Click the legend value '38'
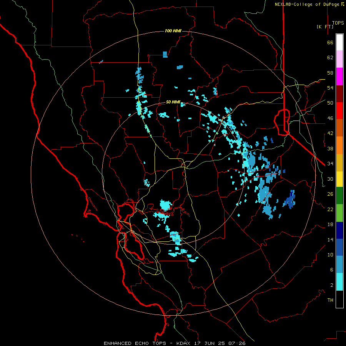This screenshot has height=346, width=346. 330,148
